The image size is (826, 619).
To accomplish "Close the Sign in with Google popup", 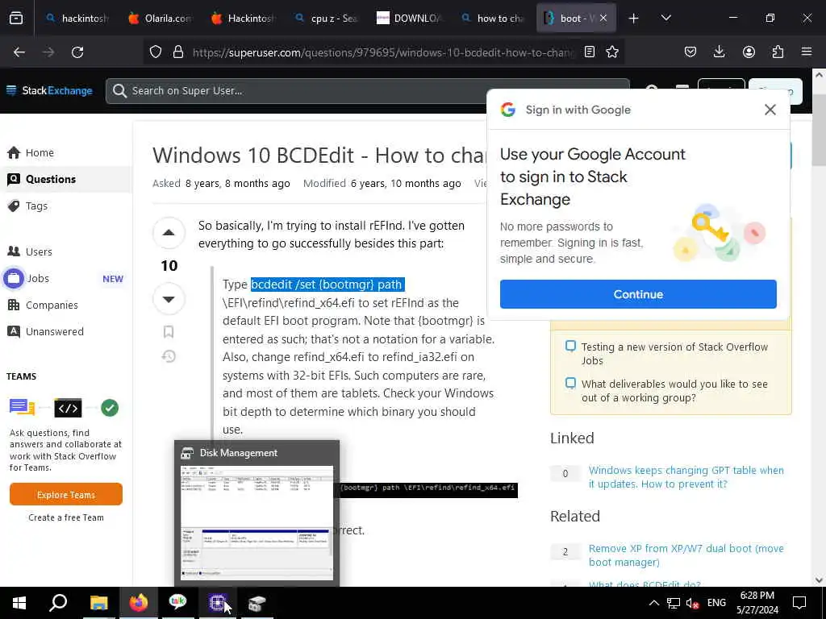I will coord(770,110).
